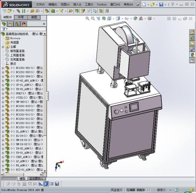Open the PropertyManager tab icon
This screenshot has width=196, height=193.
(10, 24)
